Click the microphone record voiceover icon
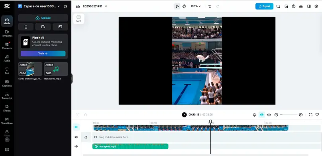 click(x=254, y=115)
